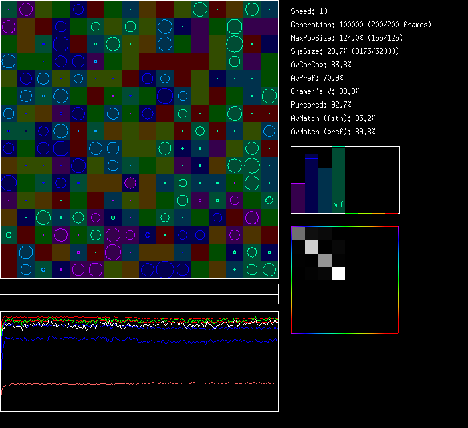
Task: Select the MaxPopSize statistic line
Action: coord(347,38)
